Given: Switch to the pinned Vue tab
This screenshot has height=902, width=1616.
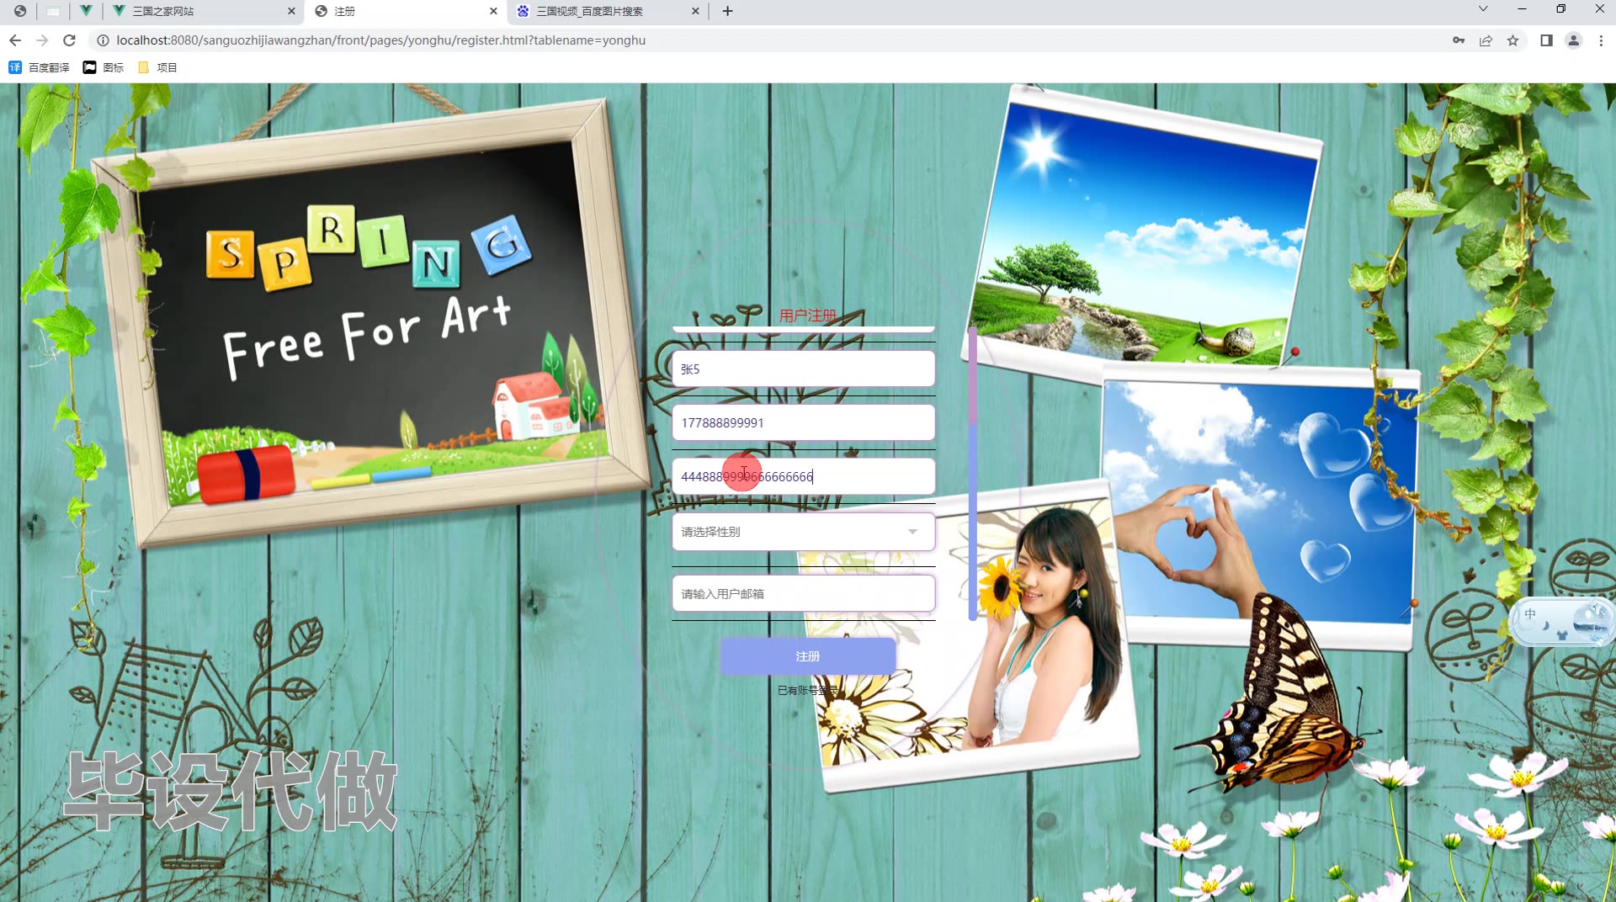Looking at the screenshot, I should (x=85, y=11).
